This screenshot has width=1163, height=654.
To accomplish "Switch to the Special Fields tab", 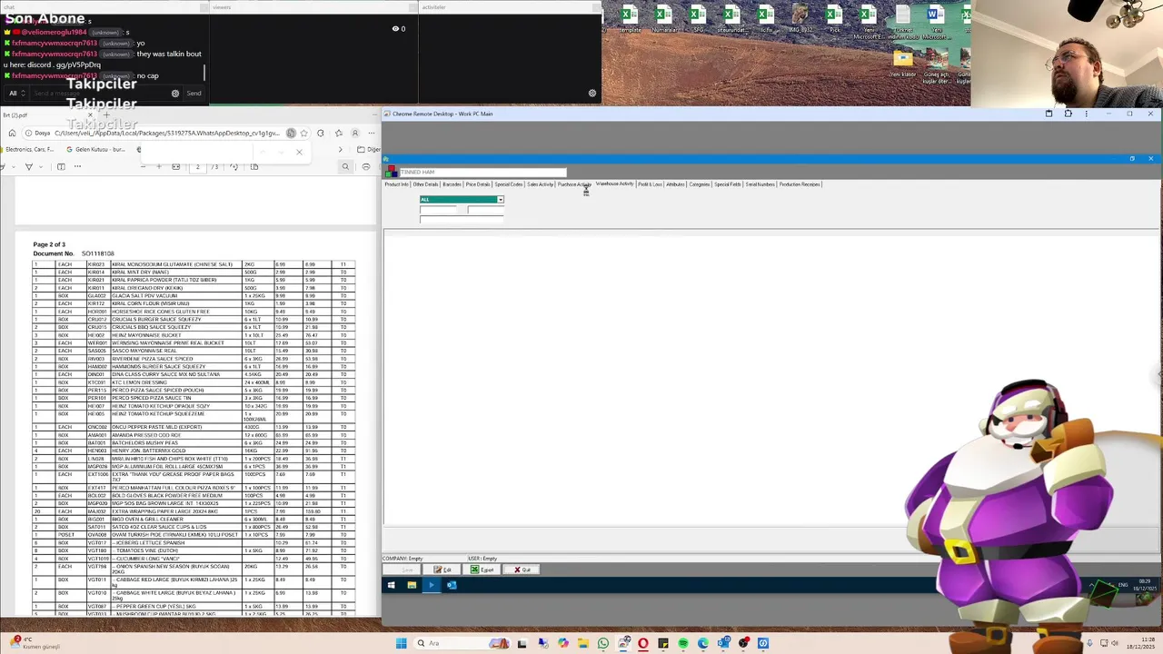I will click(x=728, y=184).
